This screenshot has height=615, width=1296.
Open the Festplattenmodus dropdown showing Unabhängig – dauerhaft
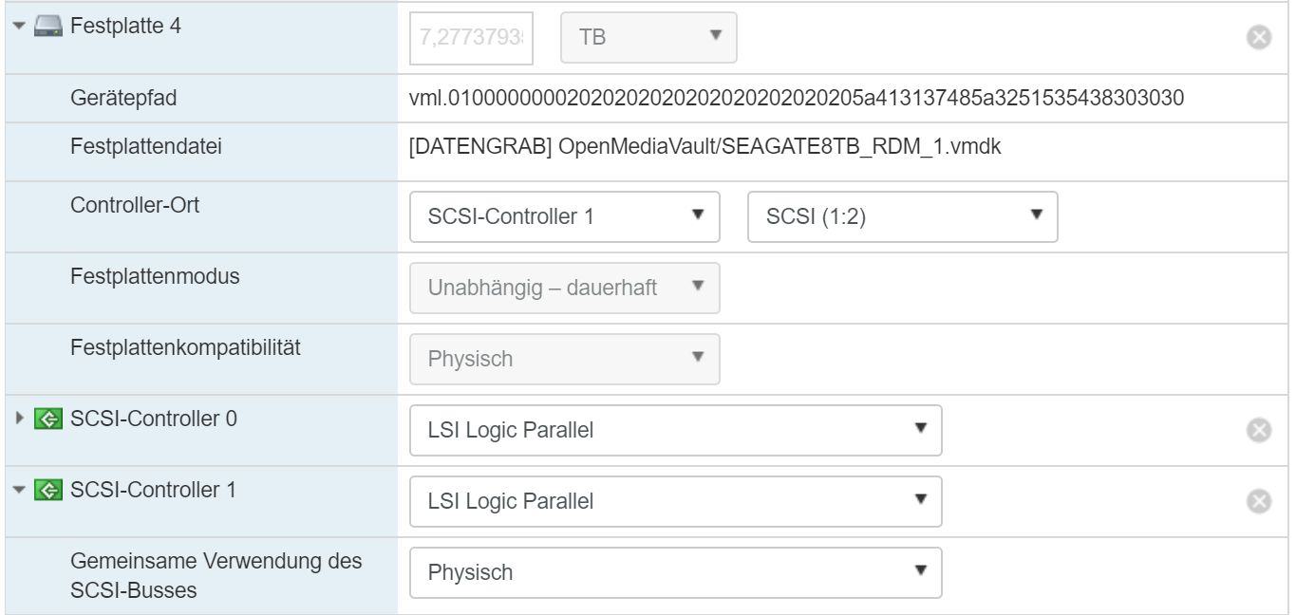(565, 288)
